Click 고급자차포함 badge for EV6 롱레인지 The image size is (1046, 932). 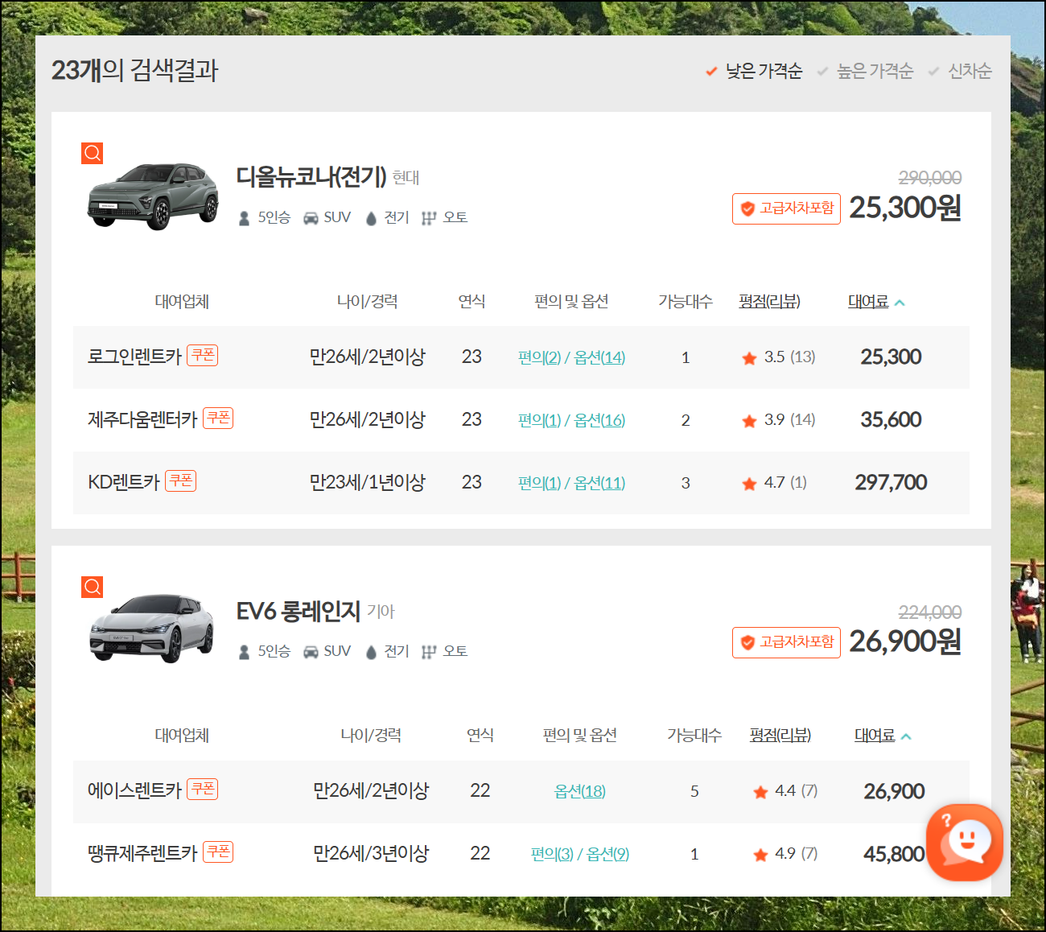pyautogui.click(x=786, y=642)
